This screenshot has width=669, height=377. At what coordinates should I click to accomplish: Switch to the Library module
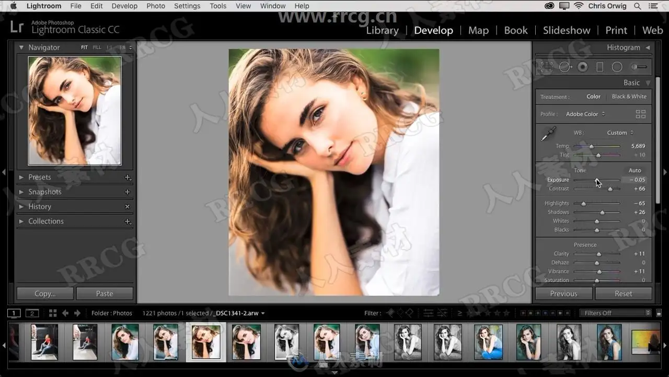click(x=382, y=30)
